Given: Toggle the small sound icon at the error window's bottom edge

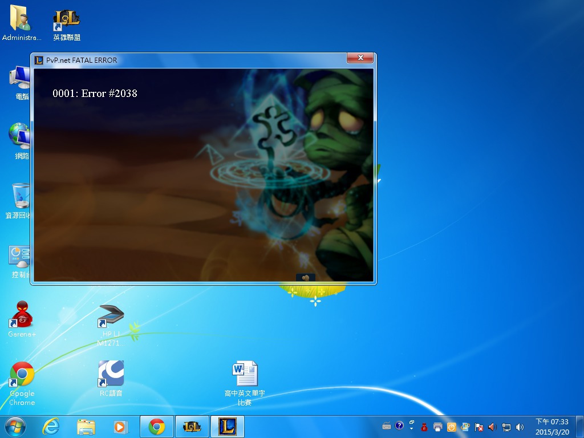Looking at the screenshot, I should pos(306,278).
